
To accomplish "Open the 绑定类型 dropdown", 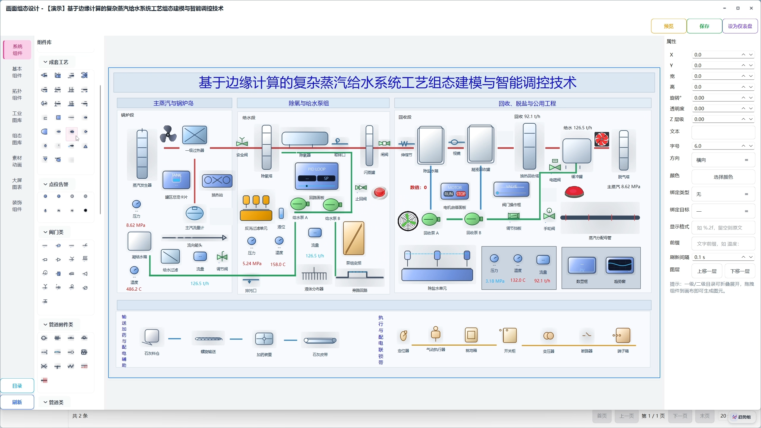I will click(723, 194).
